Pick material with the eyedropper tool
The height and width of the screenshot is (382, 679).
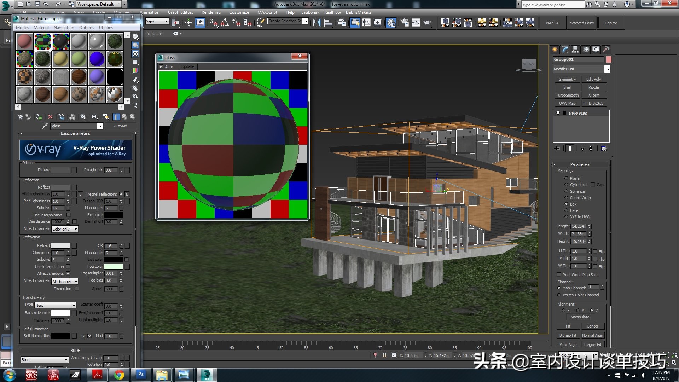pyautogui.click(x=45, y=126)
